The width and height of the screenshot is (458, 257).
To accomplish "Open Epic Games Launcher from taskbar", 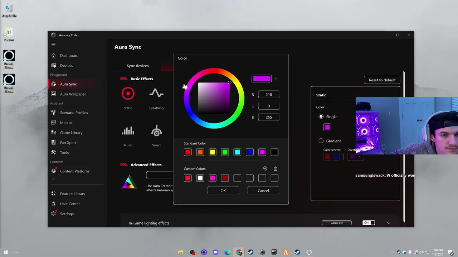I will (274, 252).
